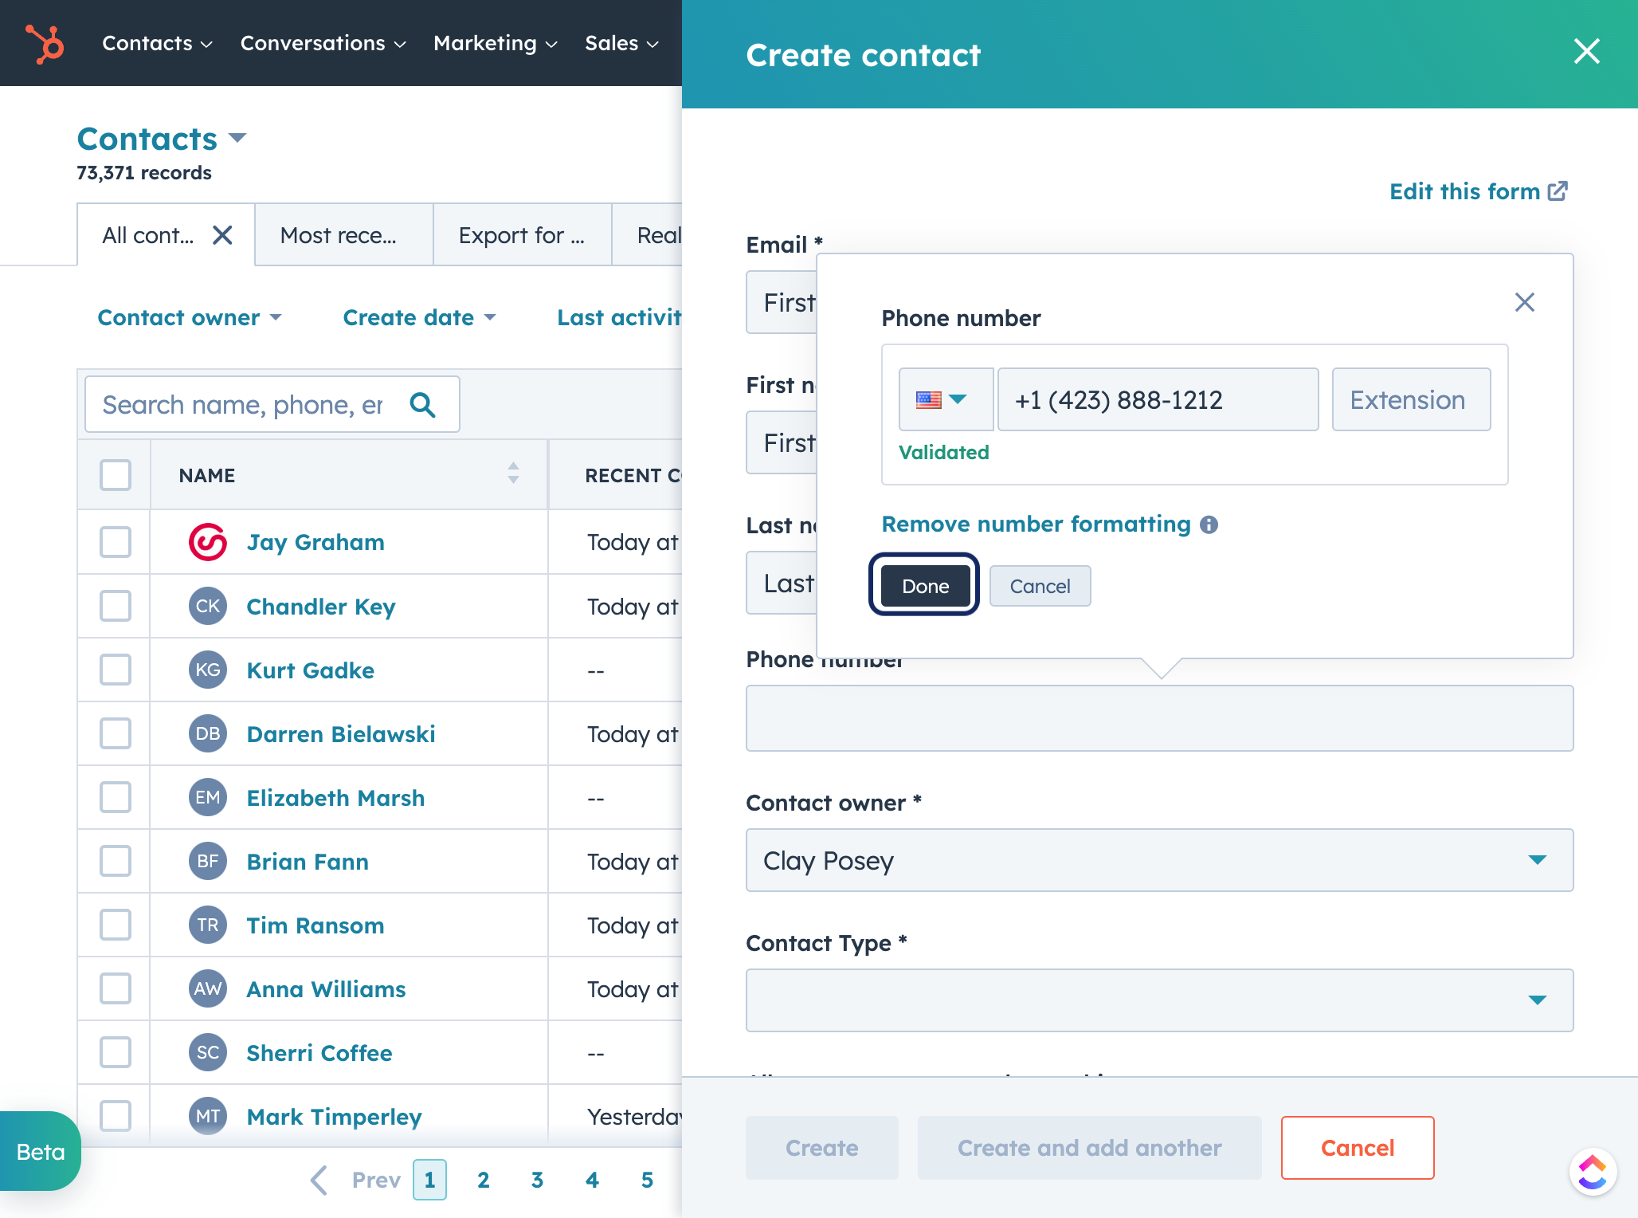1638x1218 pixels.
Task: Close the Phone number popup
Action: (x=1524, y=302)
